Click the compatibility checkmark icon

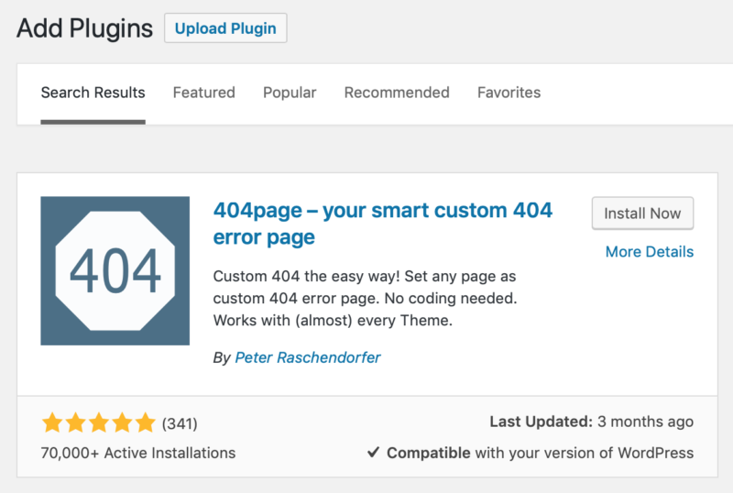(373, 453)
